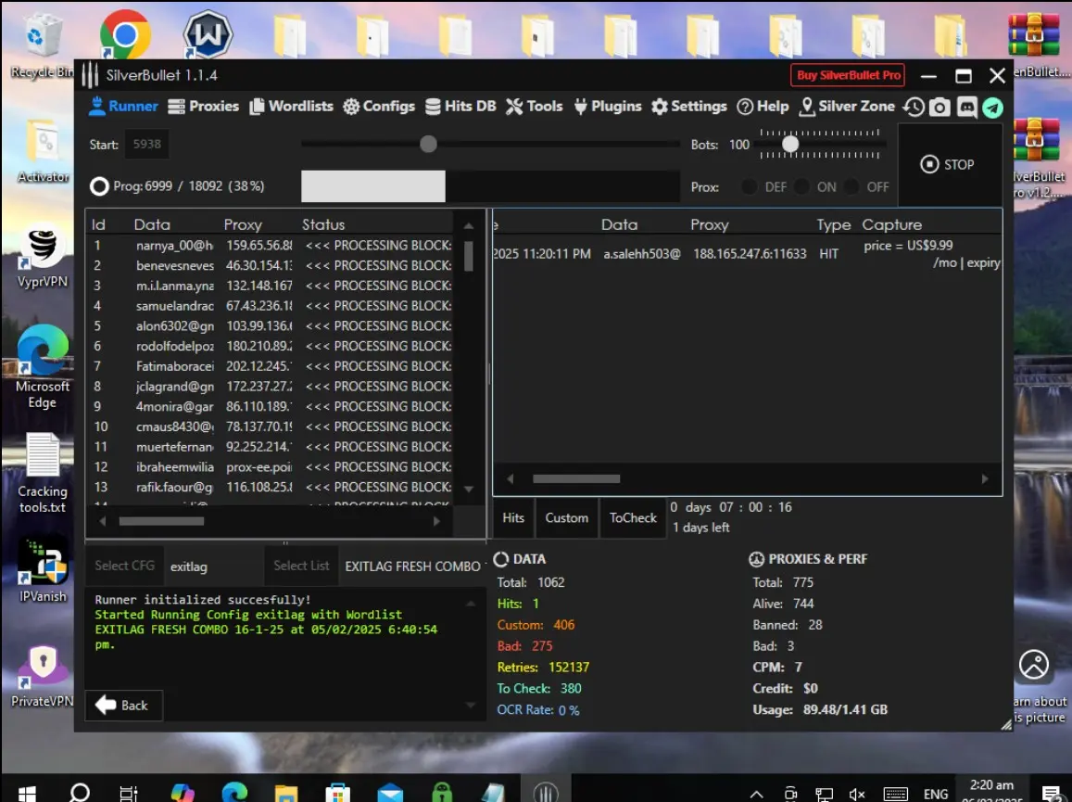This screenshot has height=802, width=1072.
Task: Open the Cracking tools.txt file
Action: tap(43, 474)
